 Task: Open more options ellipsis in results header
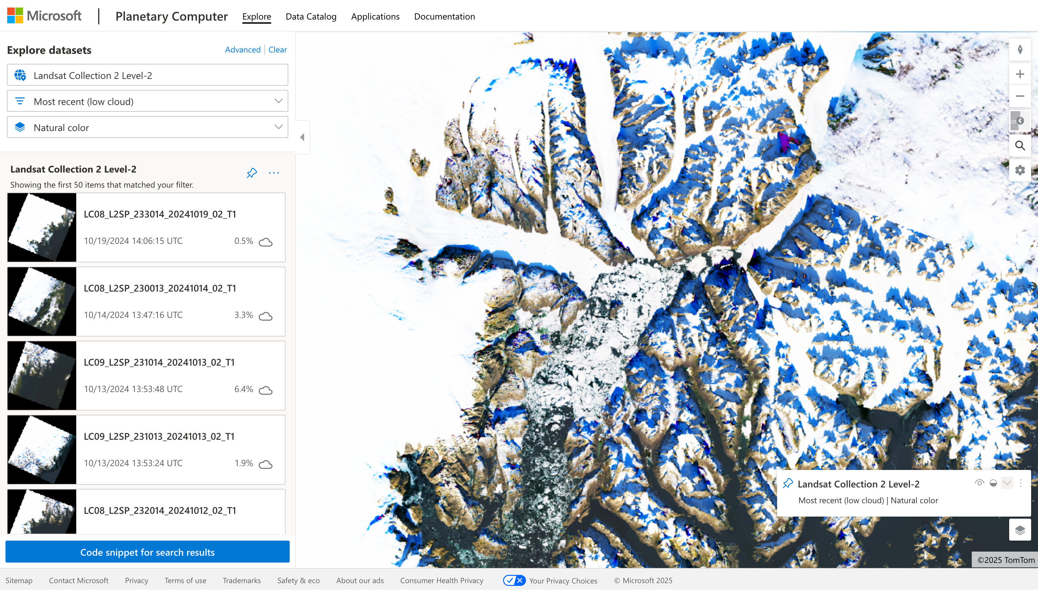(274, 173)
